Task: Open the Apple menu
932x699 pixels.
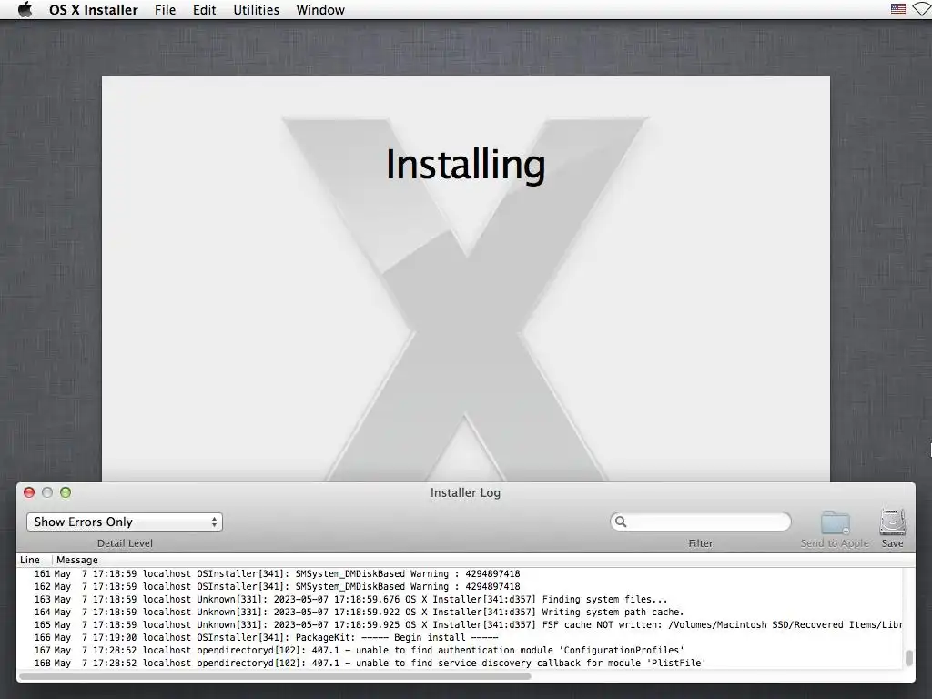Action: click(25, 9)
